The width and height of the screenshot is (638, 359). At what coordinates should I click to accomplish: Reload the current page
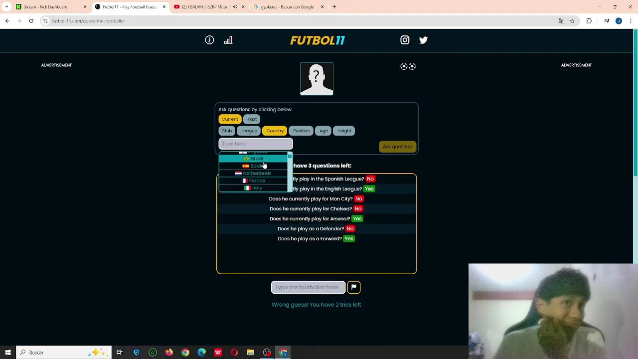[31, 21]
